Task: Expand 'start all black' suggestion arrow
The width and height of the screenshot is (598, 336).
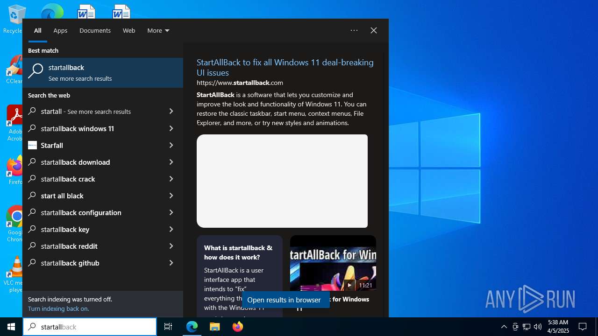Action: click(x=171, y=196)
